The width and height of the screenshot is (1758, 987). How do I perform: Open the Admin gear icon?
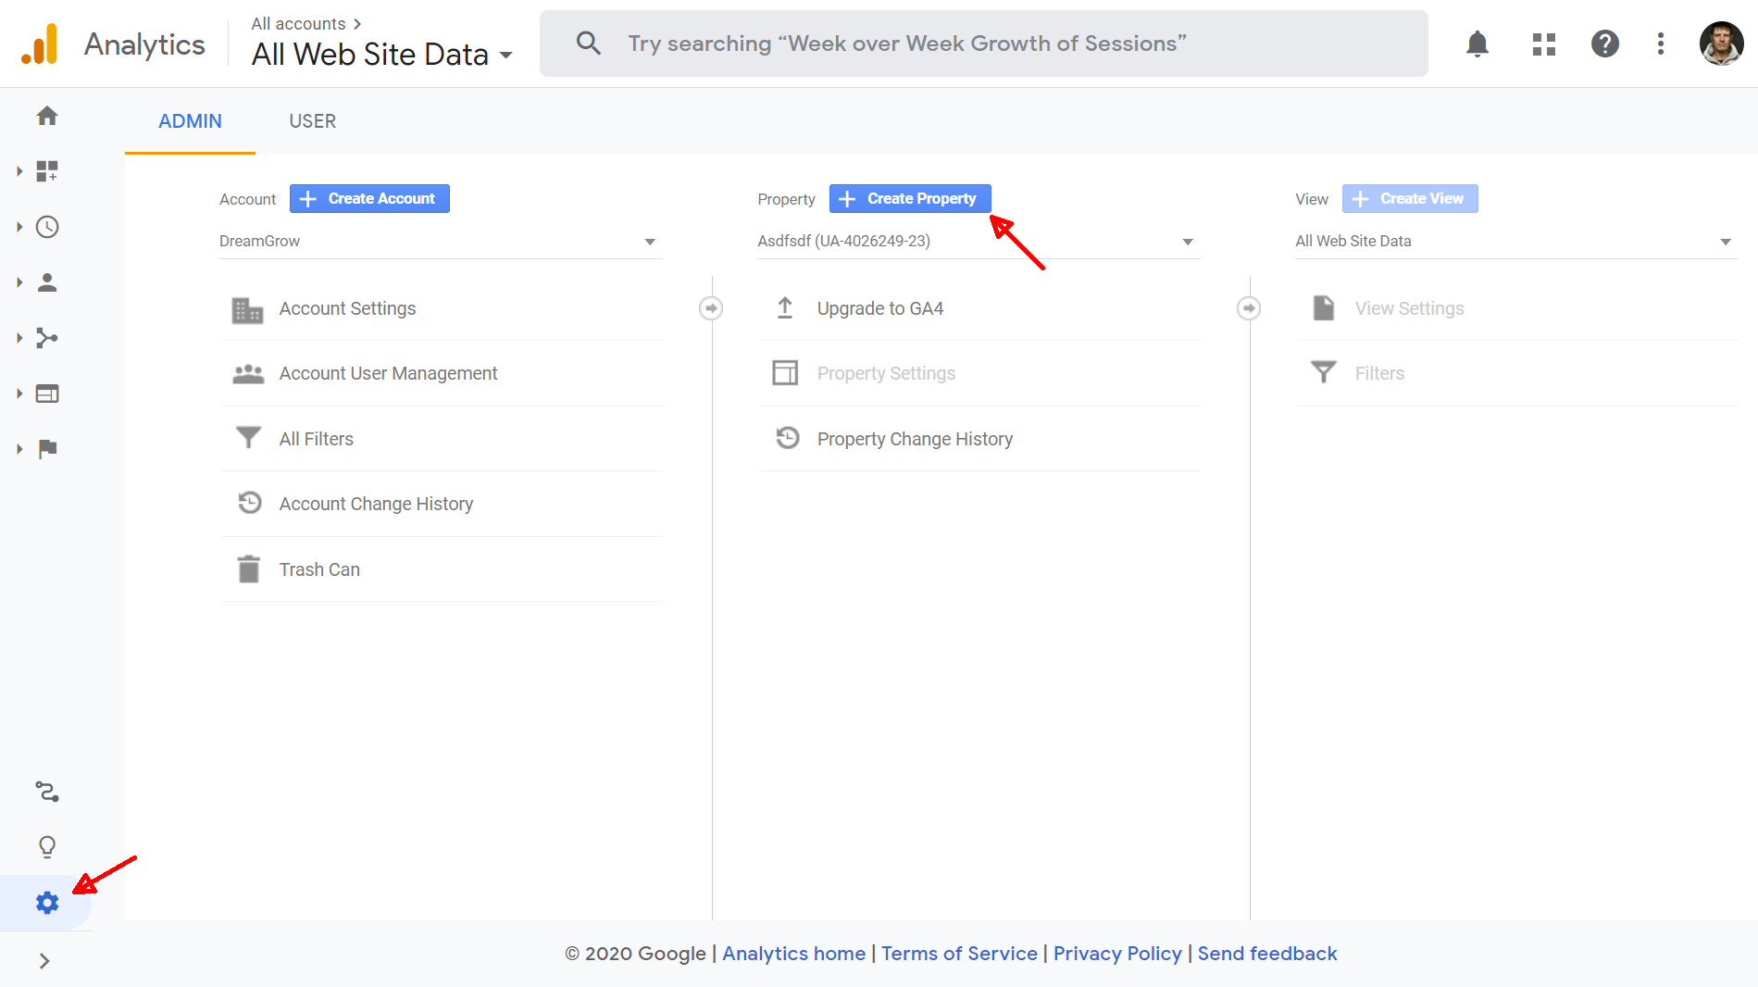pos(47,903)
